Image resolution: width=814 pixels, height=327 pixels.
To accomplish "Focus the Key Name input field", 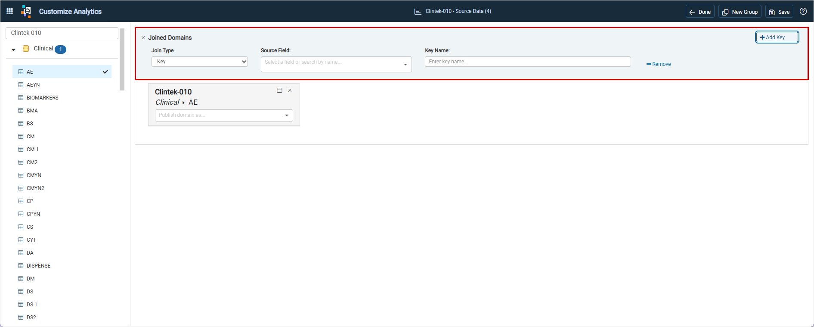I will [528, 62].
